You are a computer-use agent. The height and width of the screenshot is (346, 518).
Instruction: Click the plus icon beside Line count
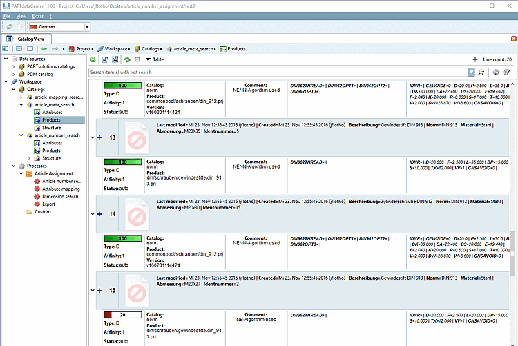coord(474,60)
